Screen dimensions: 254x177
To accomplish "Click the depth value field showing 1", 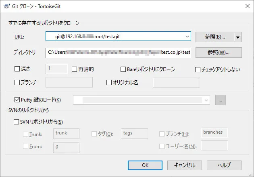I will click(x=57, y=69).
